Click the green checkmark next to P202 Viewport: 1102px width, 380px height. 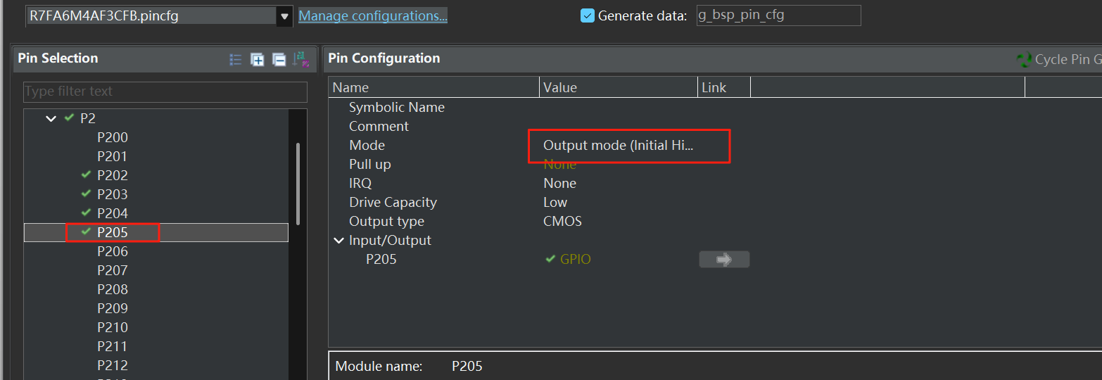(x=87, y=175)
